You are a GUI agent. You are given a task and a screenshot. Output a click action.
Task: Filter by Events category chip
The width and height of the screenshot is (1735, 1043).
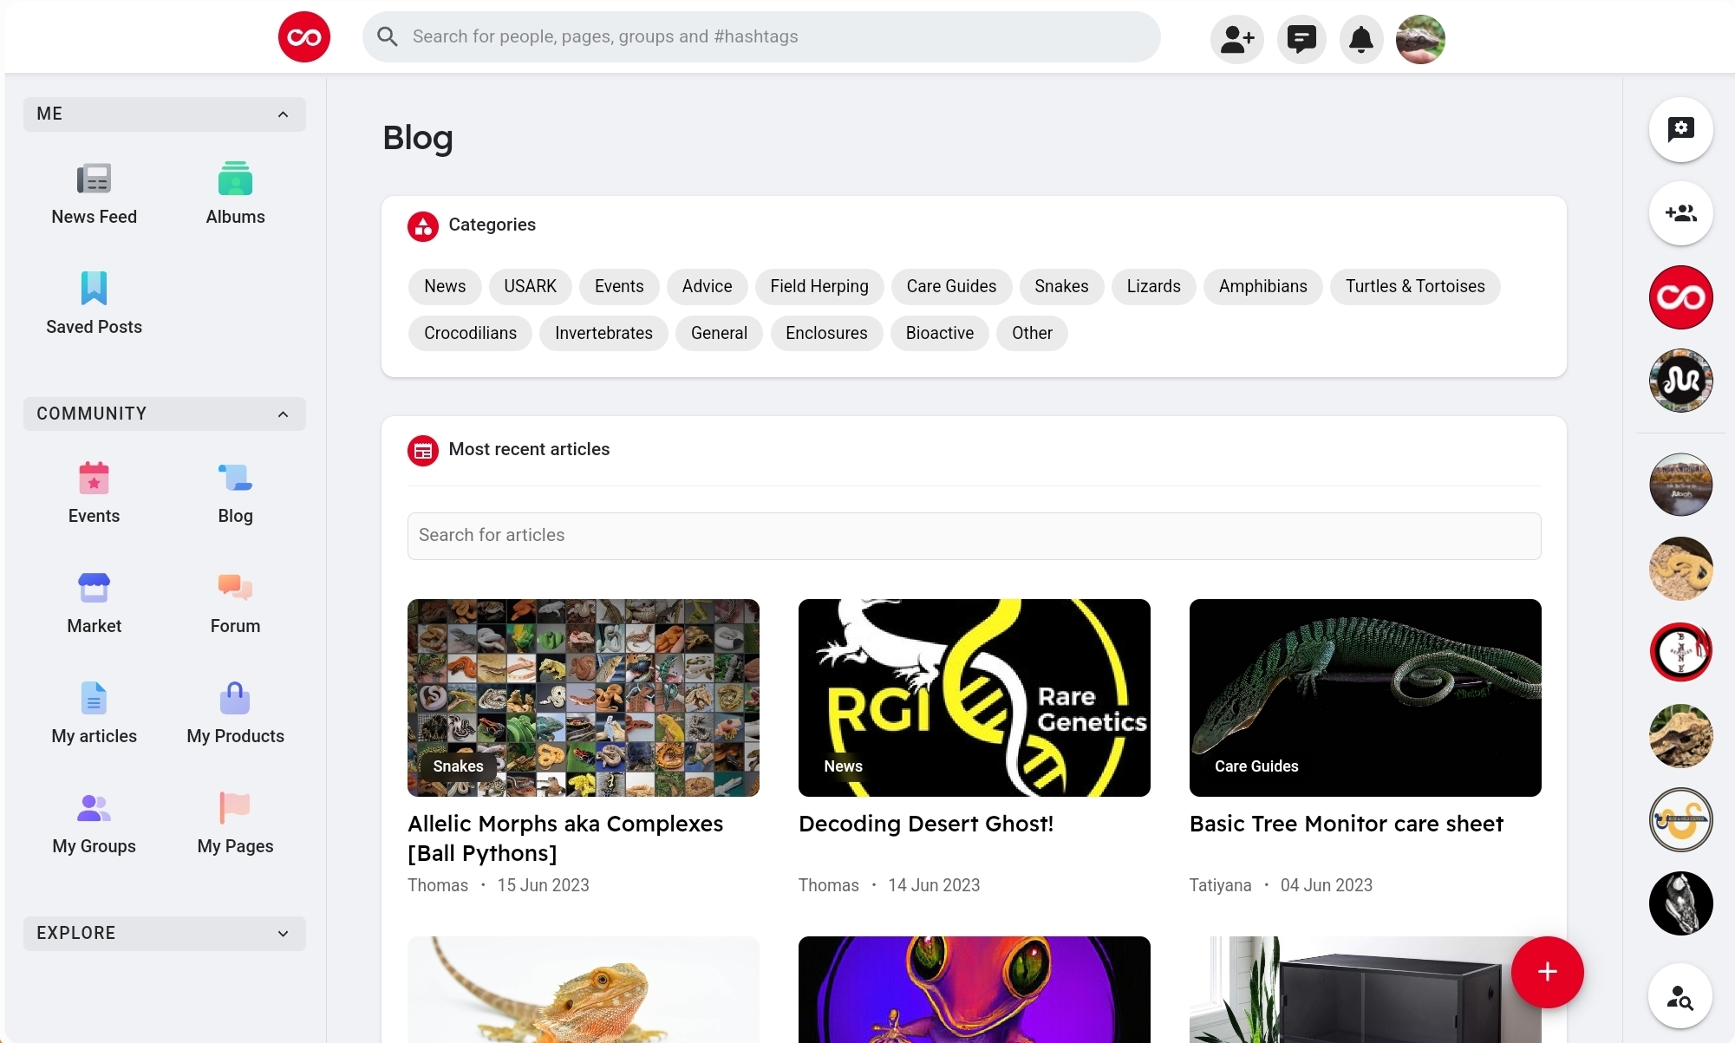pyautogui.click(x=619, y=286)
